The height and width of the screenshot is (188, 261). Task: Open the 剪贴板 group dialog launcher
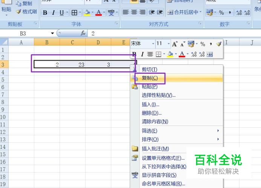pos(35,23)
